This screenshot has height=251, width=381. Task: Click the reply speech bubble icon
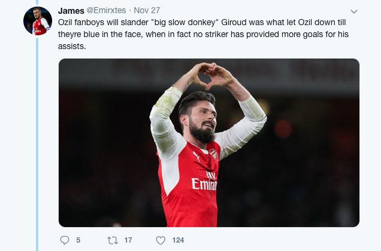(x=65, y=240)
